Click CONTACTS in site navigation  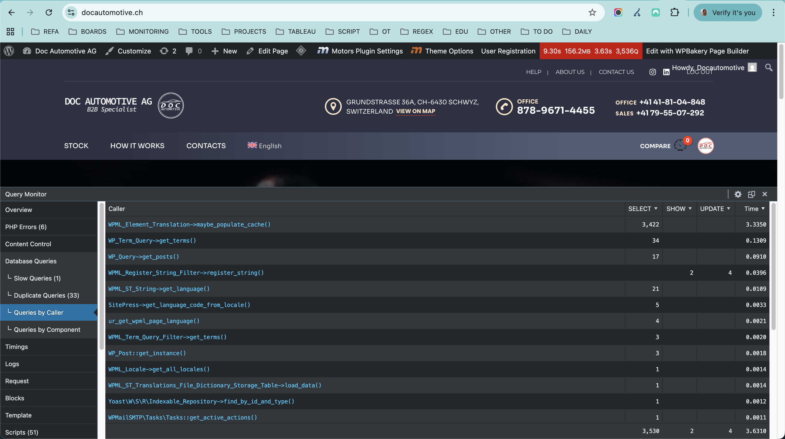[206, 146]
